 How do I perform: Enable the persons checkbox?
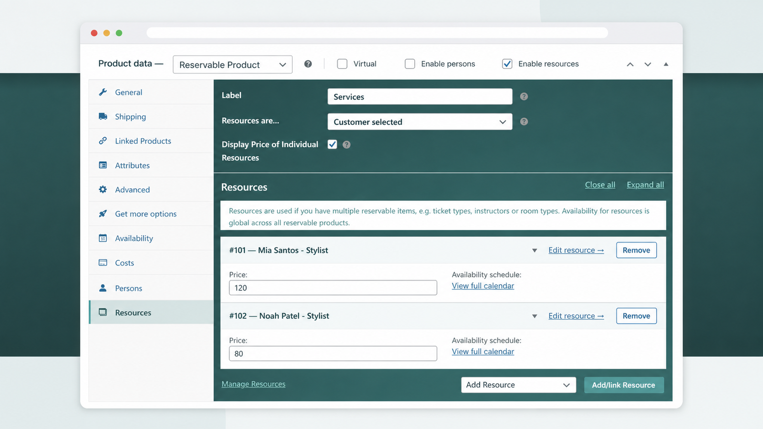point(410,64)
